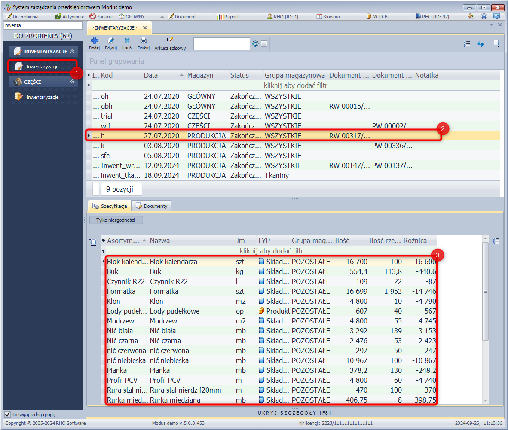Screen dimensions: 508x430
Task: Click the gear icon beside the toolbar search box
Action: pyautogui.click(x=255, y=44)
